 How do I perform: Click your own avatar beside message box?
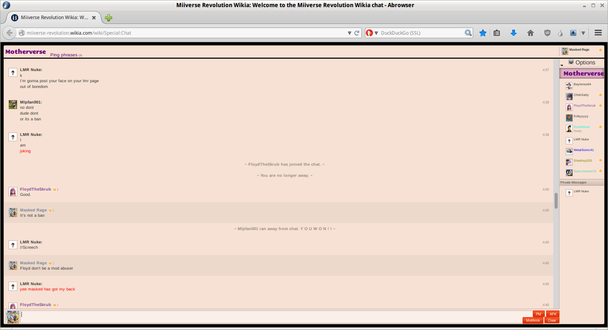(x=12, y=317)
